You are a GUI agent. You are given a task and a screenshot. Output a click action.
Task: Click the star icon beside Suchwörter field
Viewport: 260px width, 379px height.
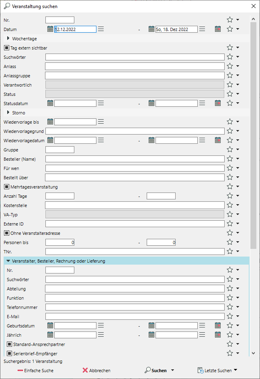tap(230, 57)
